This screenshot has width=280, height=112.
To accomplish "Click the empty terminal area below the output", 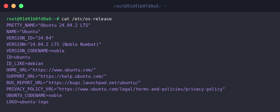I will (140, 109).
